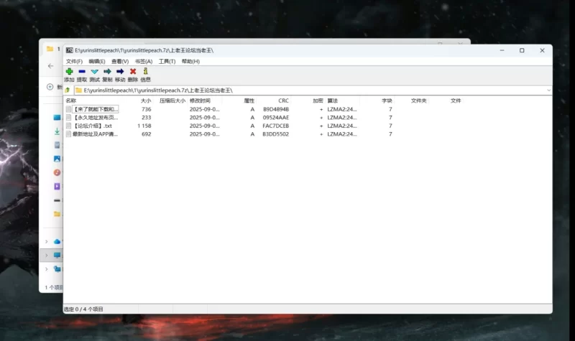The image size is (575, 341).
Task: Select the file 【永久地址发布页...
Action: (x=96, y=118)
